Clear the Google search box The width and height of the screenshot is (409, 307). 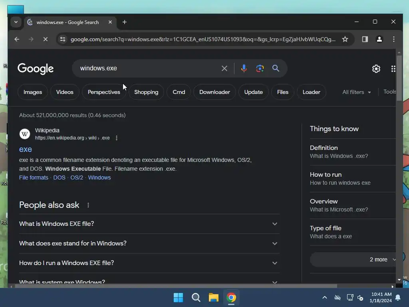click(x=224, y=68)
